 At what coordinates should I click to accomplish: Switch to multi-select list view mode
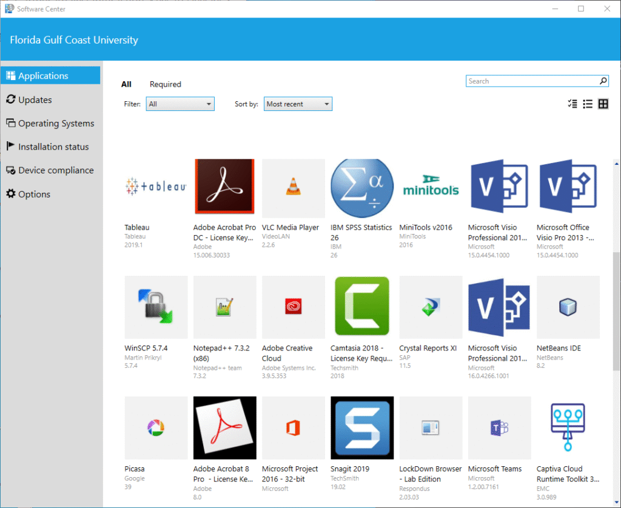(572, 104)
